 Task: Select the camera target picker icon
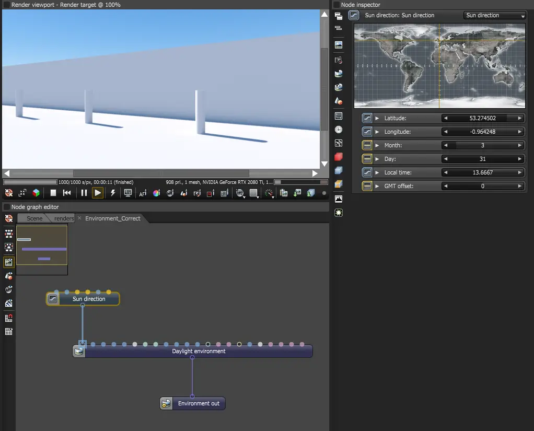[x=197, y=193]
